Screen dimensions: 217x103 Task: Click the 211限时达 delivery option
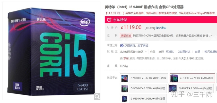pyautogui.click(x=184, y=52)
